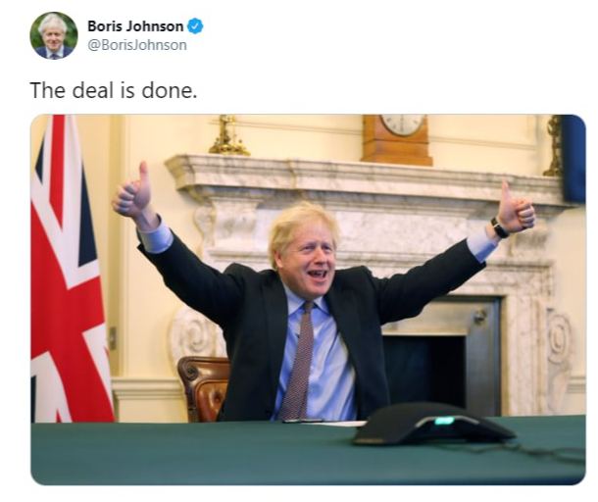Screen dimensions: 598x502
Task: Click the blue verified badge
Action: pyautogui.click(x=196, y=26)
